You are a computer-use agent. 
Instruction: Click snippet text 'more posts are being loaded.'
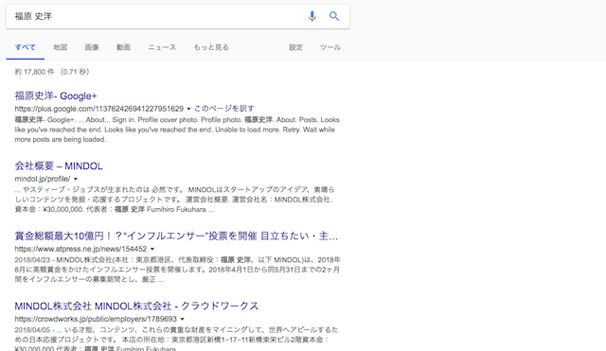[61, 139]
